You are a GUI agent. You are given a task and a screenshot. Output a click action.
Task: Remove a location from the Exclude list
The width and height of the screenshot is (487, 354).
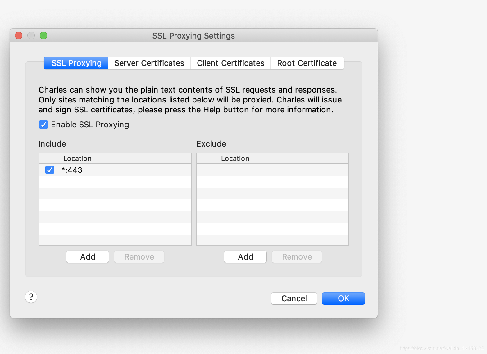[297, 257]
